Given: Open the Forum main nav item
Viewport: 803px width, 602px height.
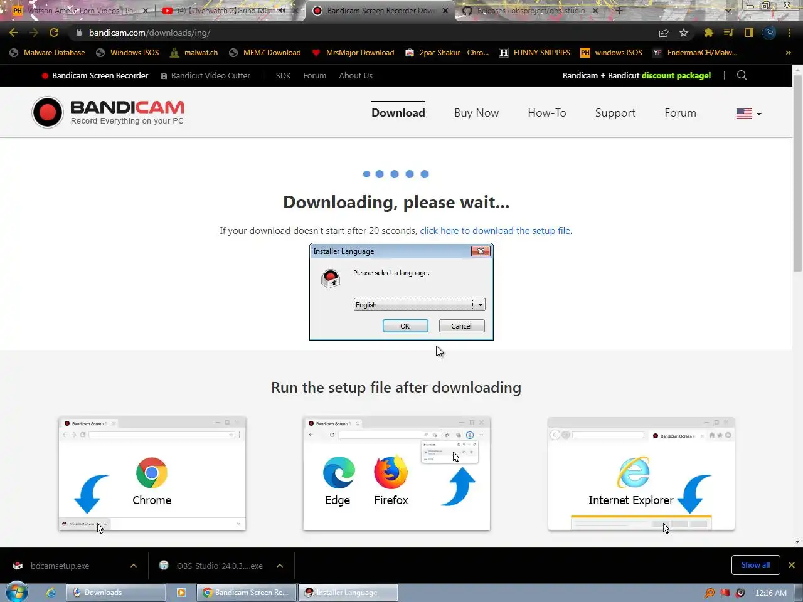Looking at the screenshot, I should 681,113.
